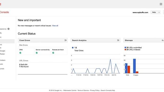Click the highest peak on the clicks chart
Viewport: 164px width, 92px height.
point(110,59)
